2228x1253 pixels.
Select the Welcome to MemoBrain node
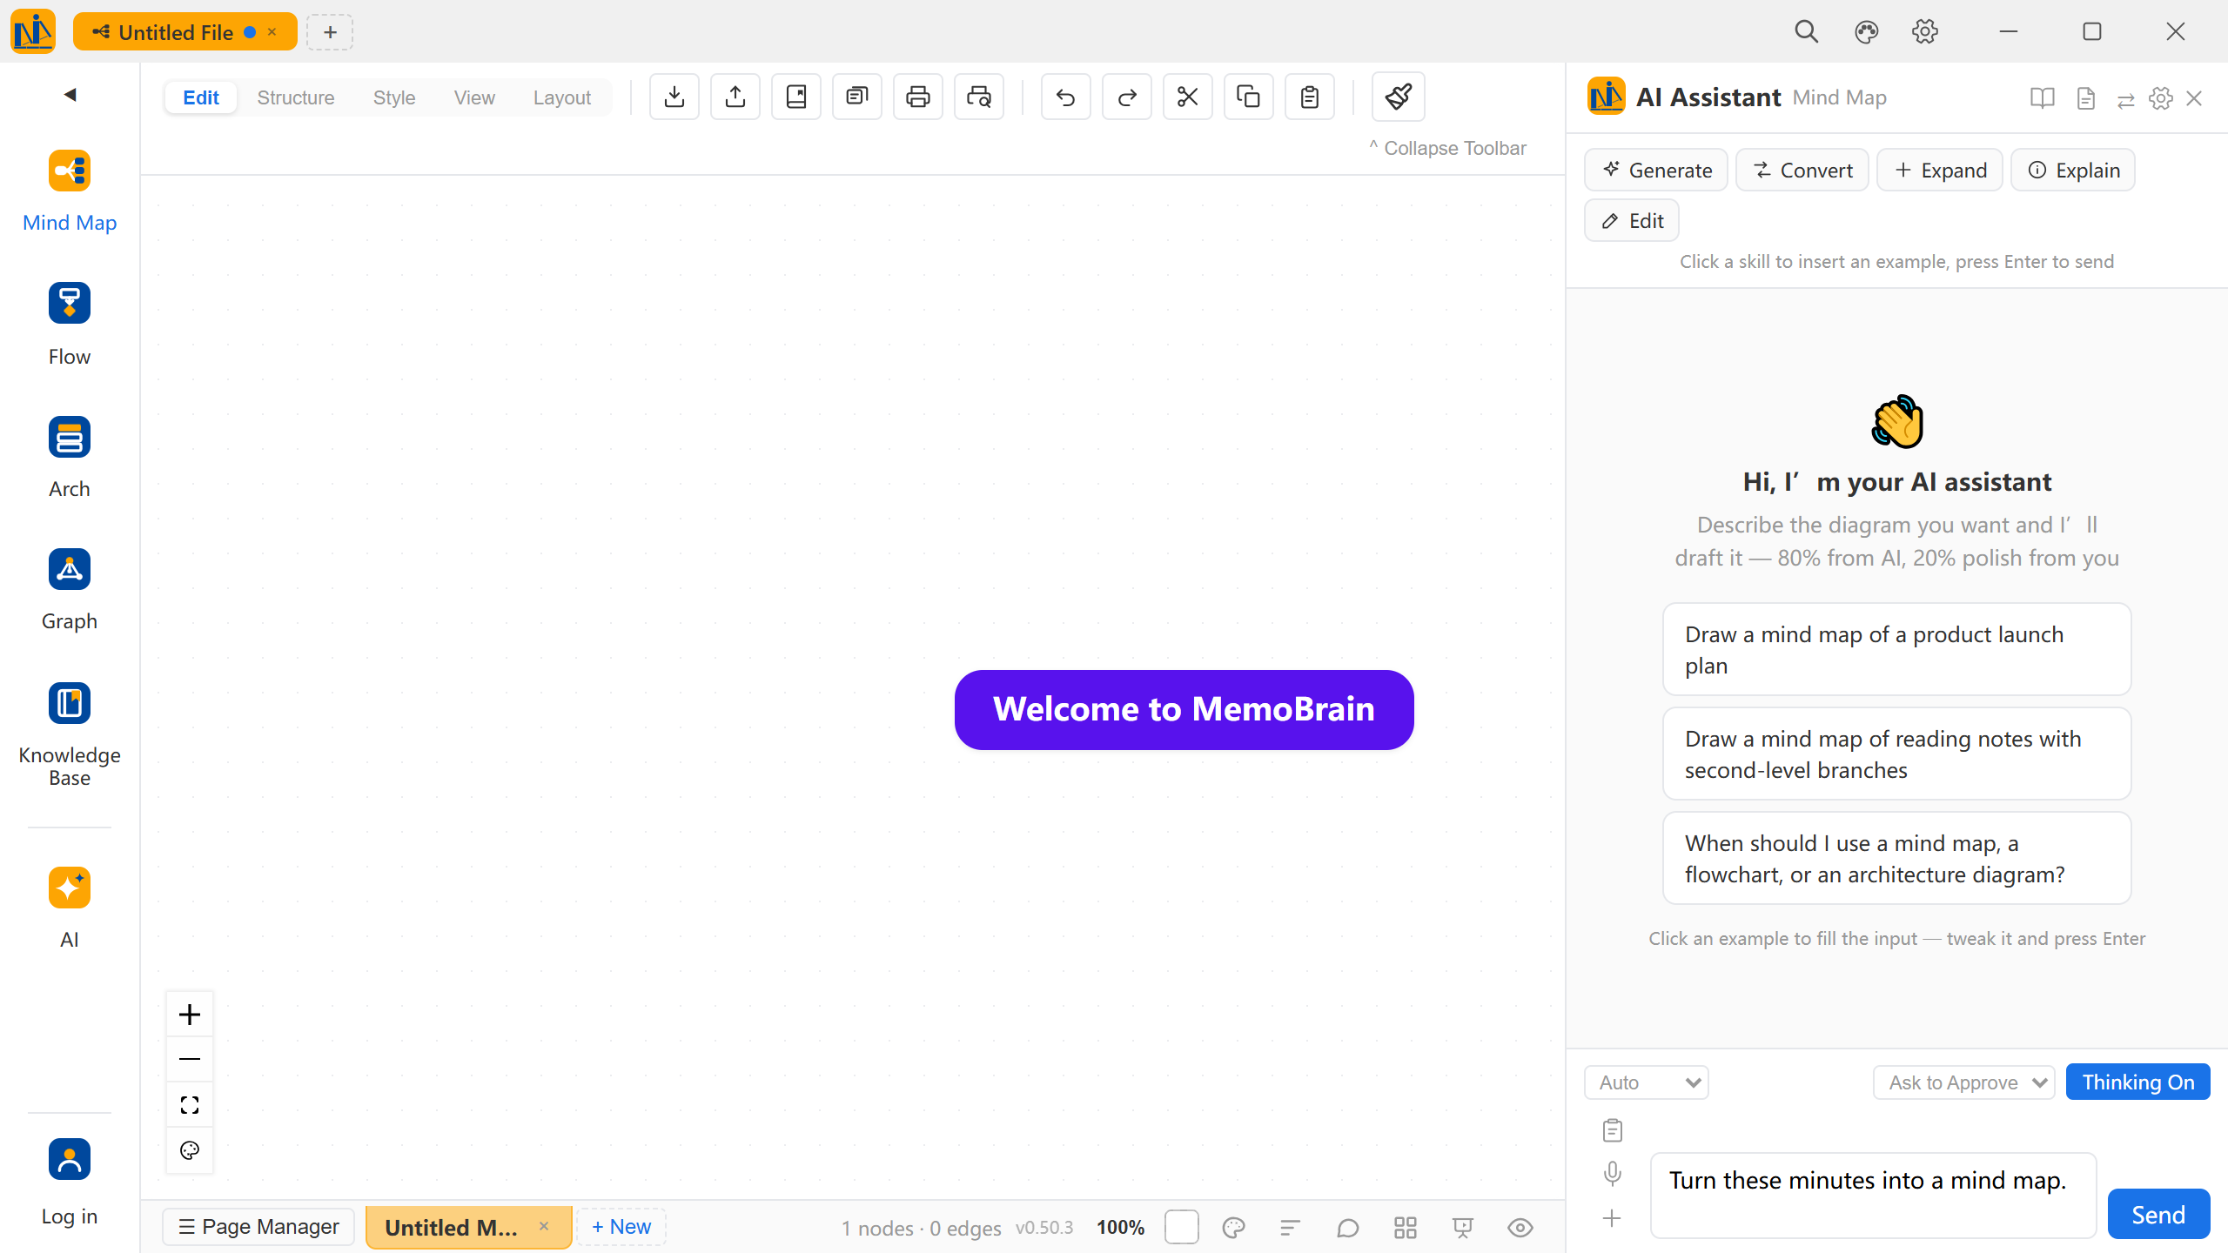(1184, 710)
